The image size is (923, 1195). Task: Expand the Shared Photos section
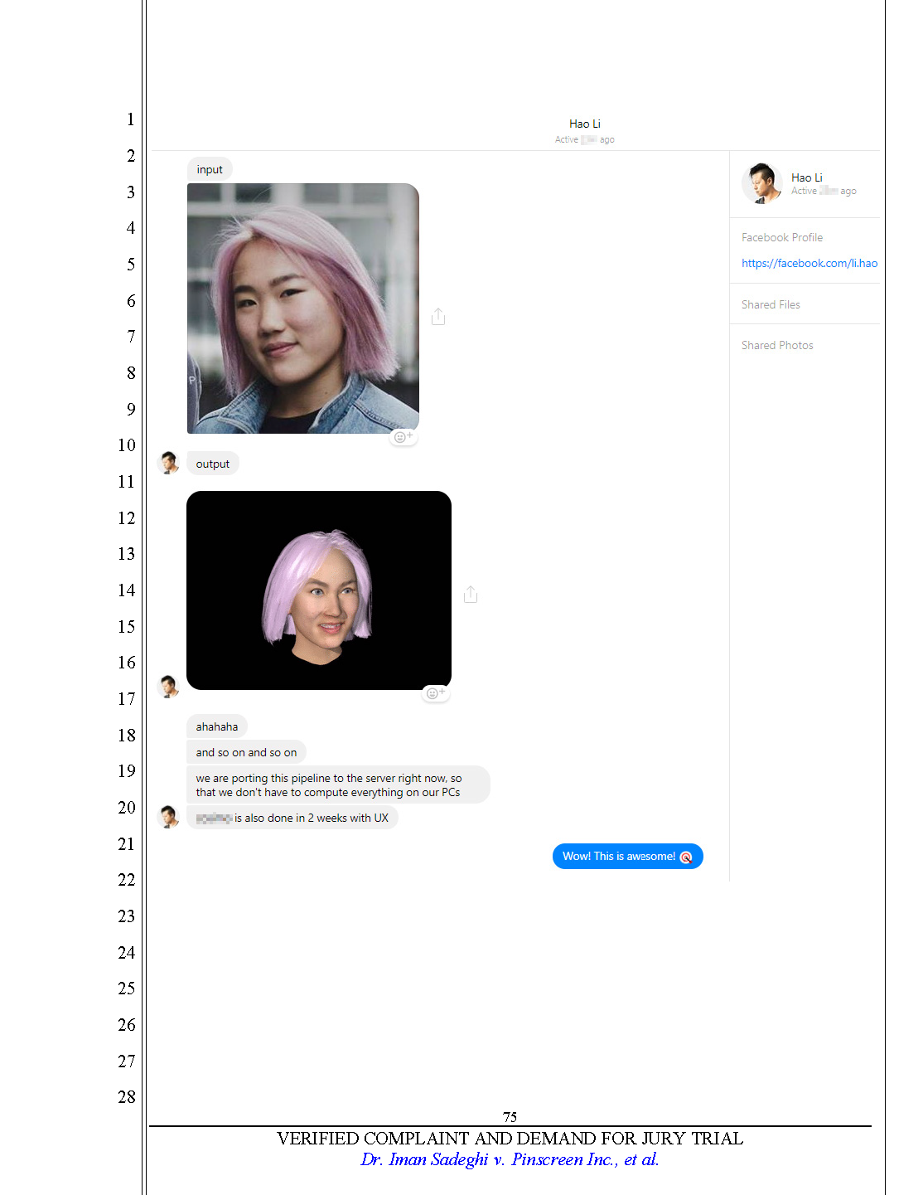(x=777, y=345)
